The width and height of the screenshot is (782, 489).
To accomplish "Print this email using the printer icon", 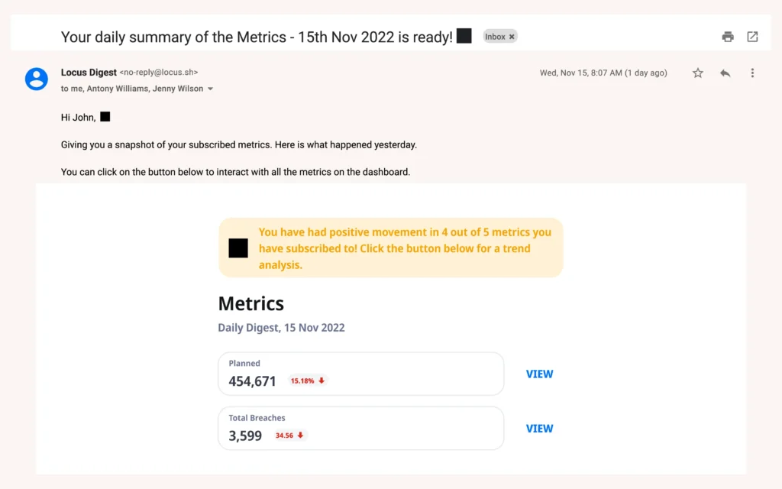I will tap(728, 37).
